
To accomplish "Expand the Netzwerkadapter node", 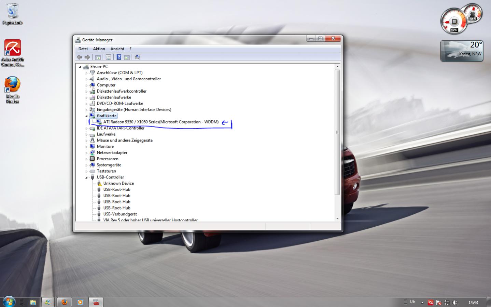I will coord(86,153).
